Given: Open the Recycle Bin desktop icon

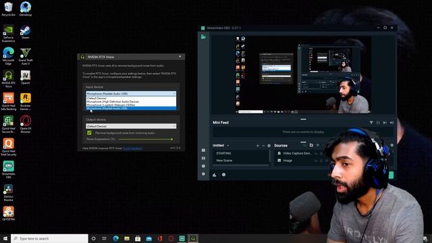Looking at the screenshot, I should [8, 9].
